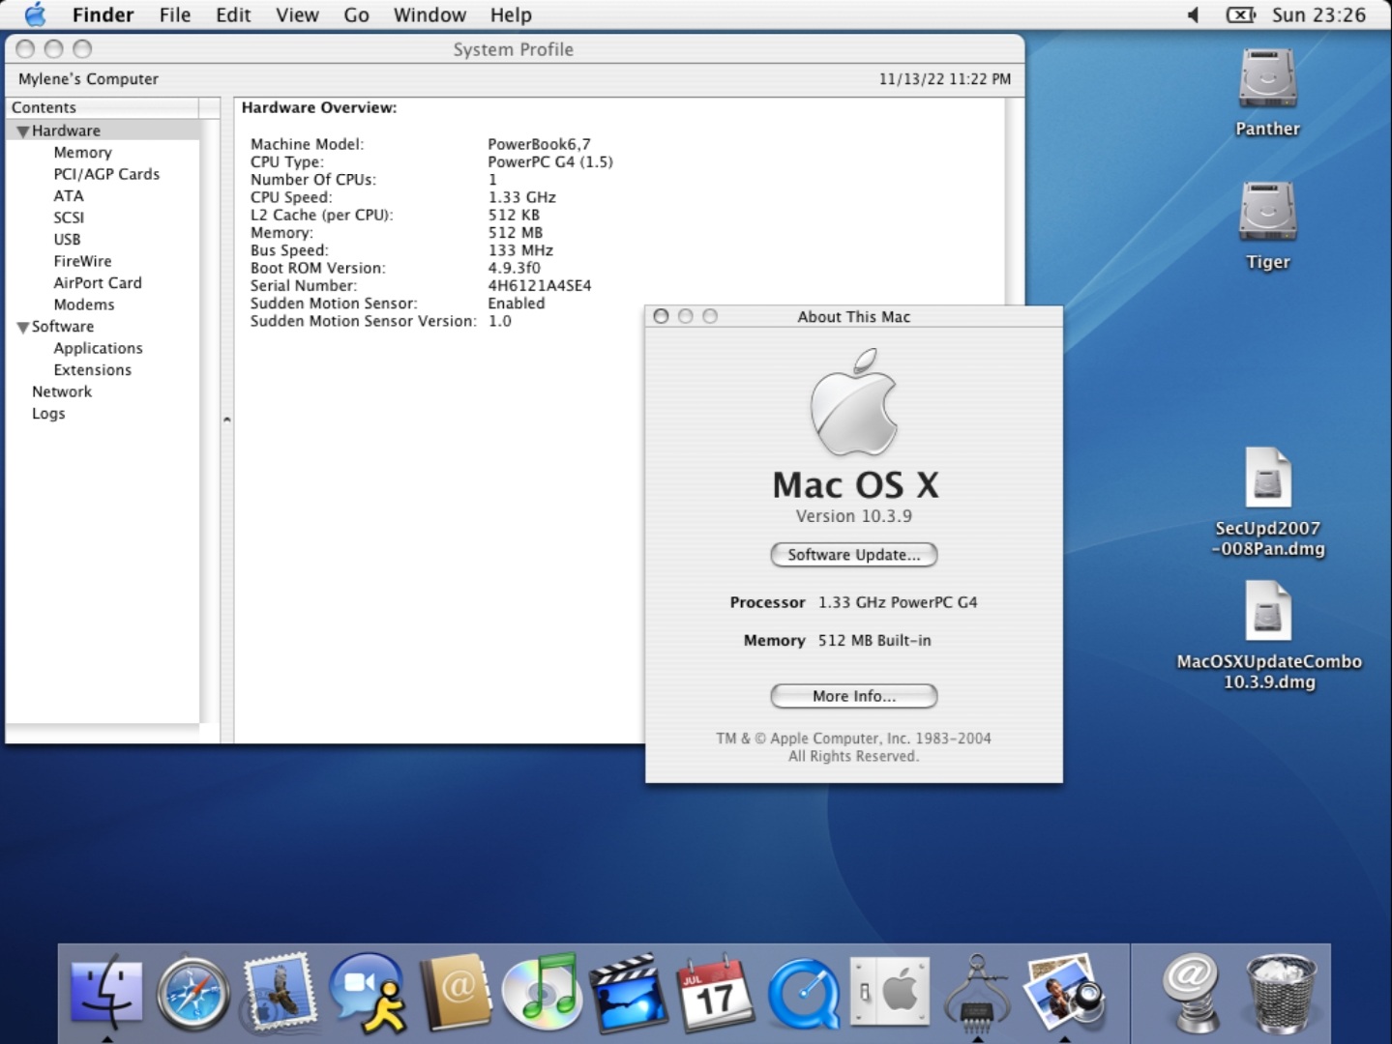Click the More Info... button
1392x1044 pixels.
coord(853,696)
